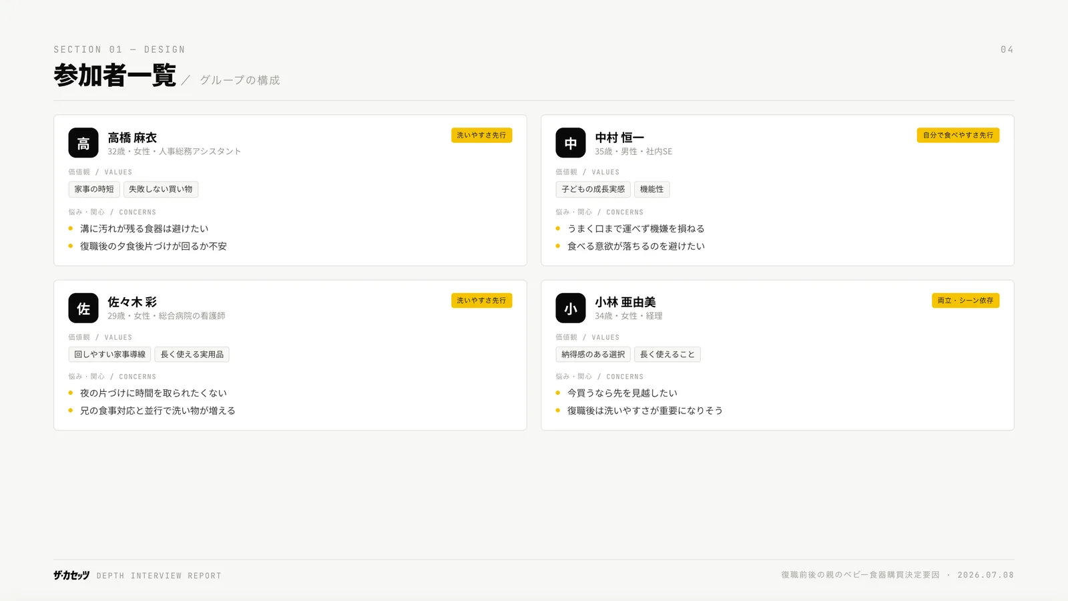
Task: Click 価値観 / VALUES label on 高橋 麻衣 card
Action: pos(100,172)
